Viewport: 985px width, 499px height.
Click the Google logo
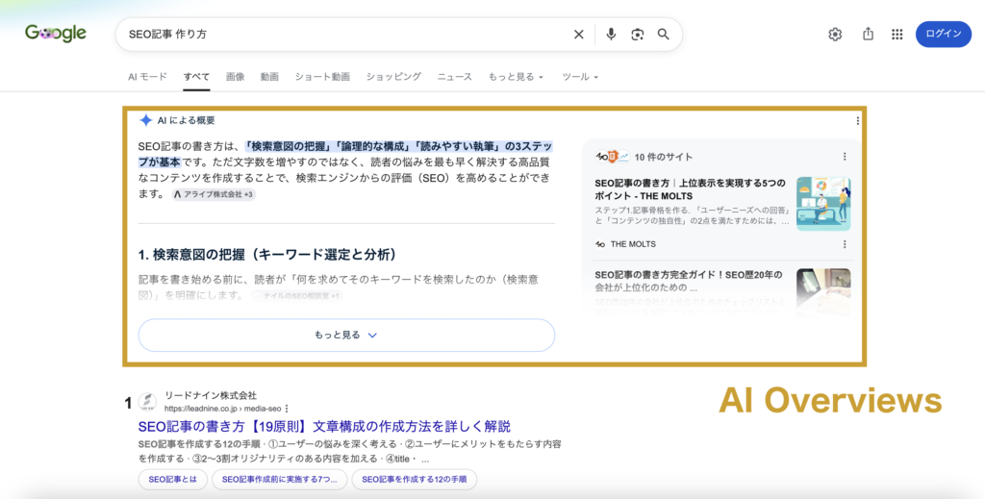click(x=55, y=34)
